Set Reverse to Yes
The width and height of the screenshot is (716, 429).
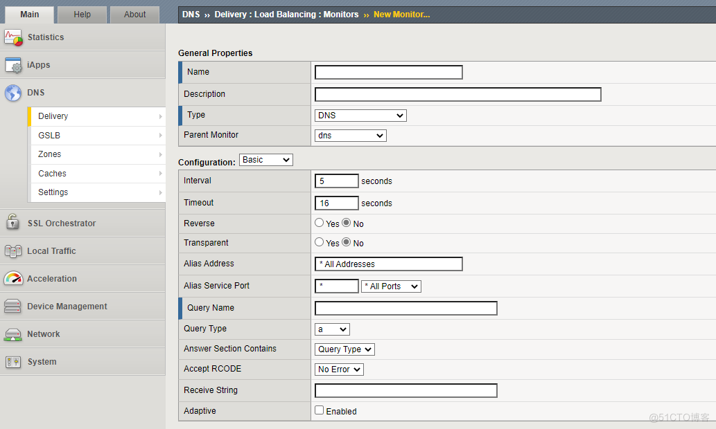(x=320, y=223)
